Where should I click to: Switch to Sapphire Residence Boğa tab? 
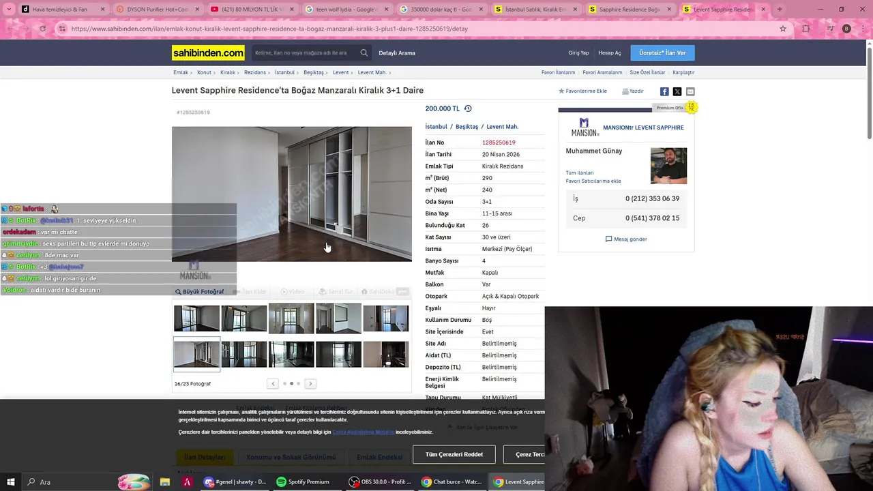pyautogui.click(x=628, y=10)
